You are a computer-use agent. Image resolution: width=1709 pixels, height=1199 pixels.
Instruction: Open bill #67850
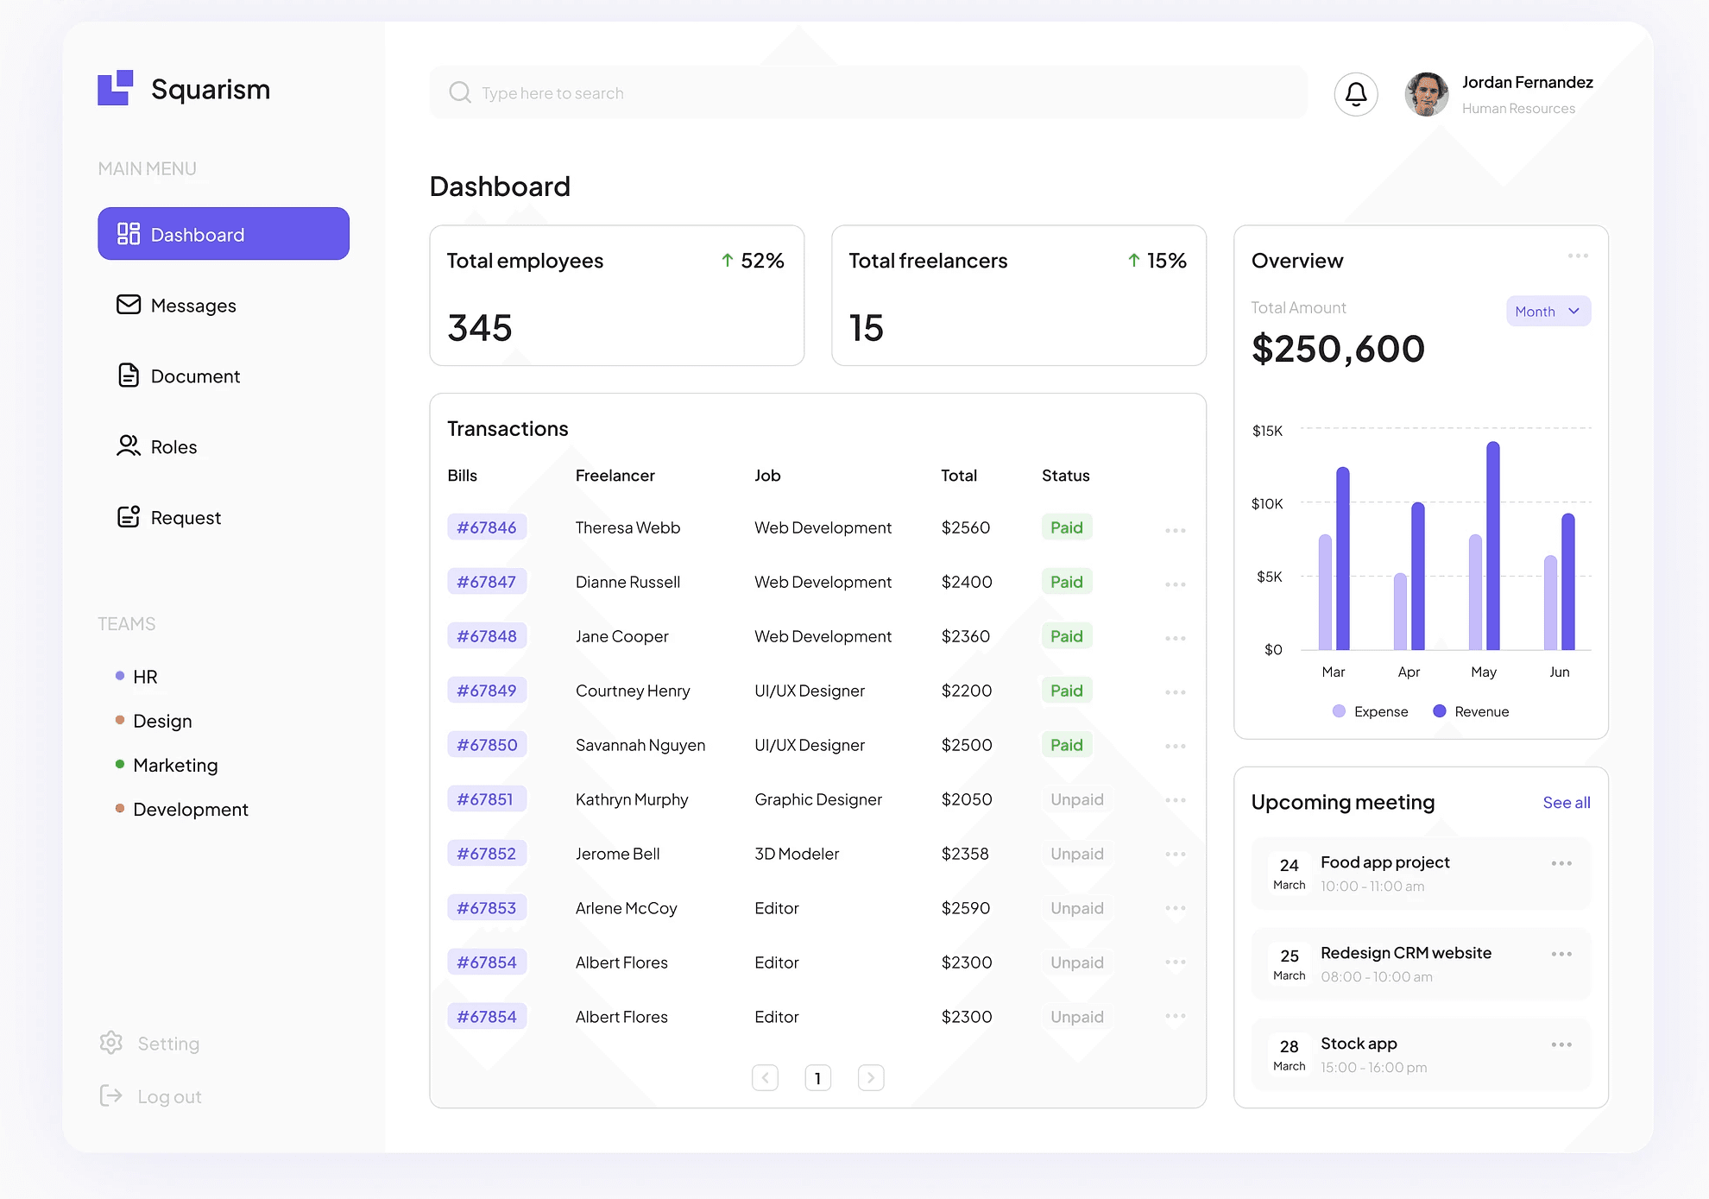(x=487, y=745)
